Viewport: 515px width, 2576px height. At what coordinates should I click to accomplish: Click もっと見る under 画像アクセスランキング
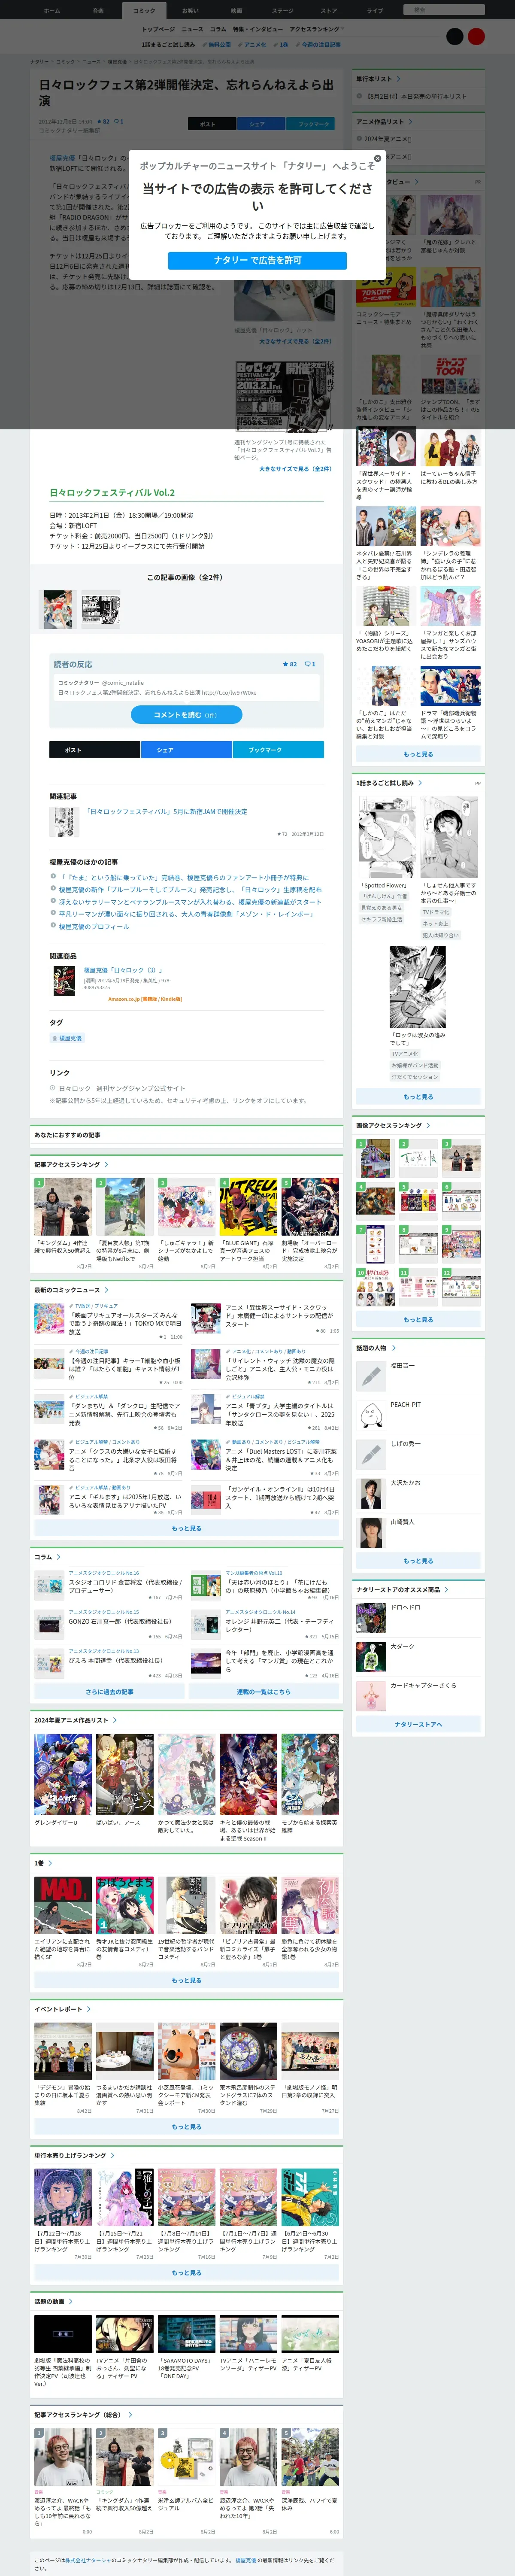pos(418,1319)
